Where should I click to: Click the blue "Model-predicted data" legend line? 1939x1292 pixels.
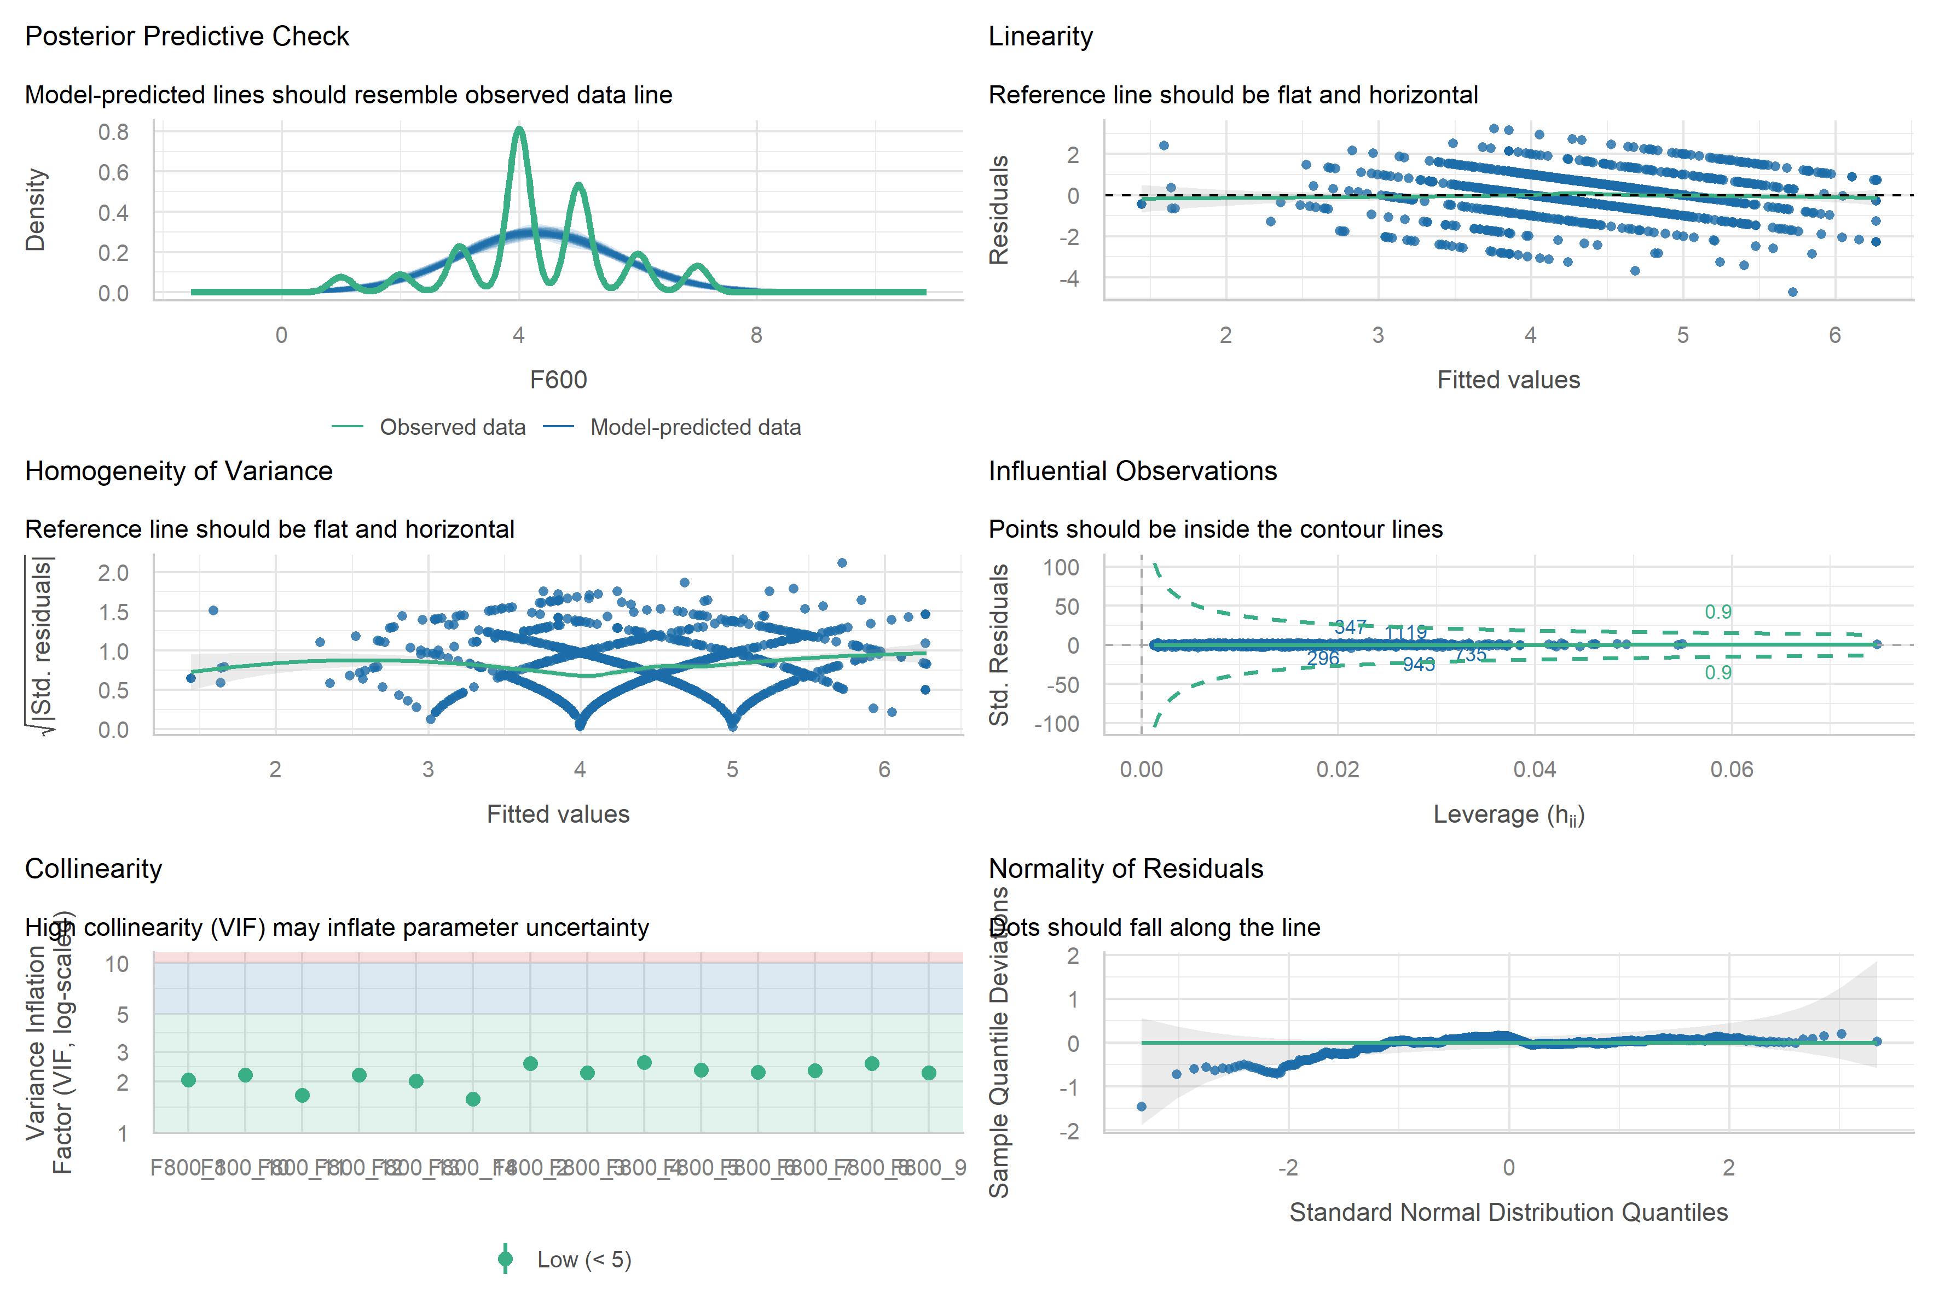coord(558,427)
